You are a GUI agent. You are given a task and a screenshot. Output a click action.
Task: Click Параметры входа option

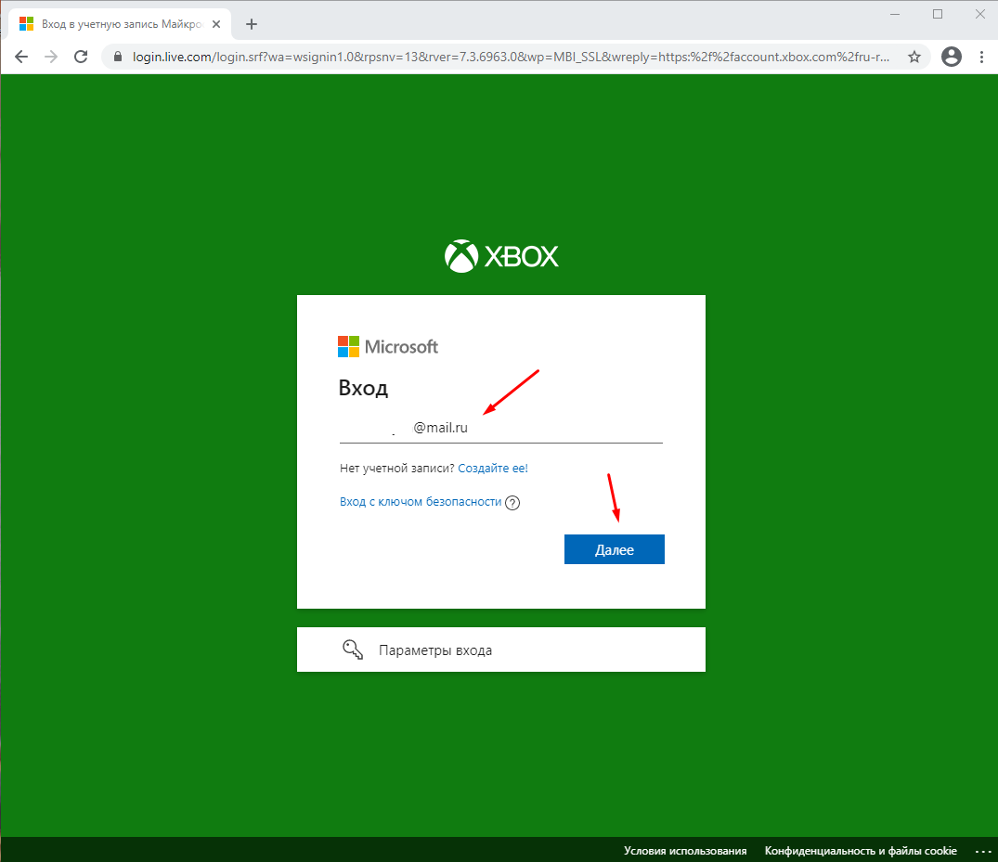point(501,650)
